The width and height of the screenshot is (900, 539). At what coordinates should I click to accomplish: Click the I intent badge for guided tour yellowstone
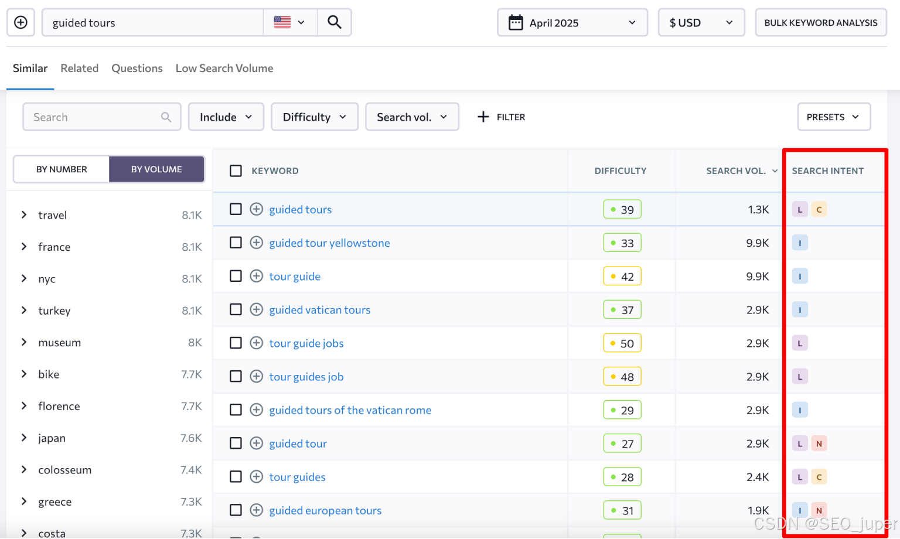(800, 243)
